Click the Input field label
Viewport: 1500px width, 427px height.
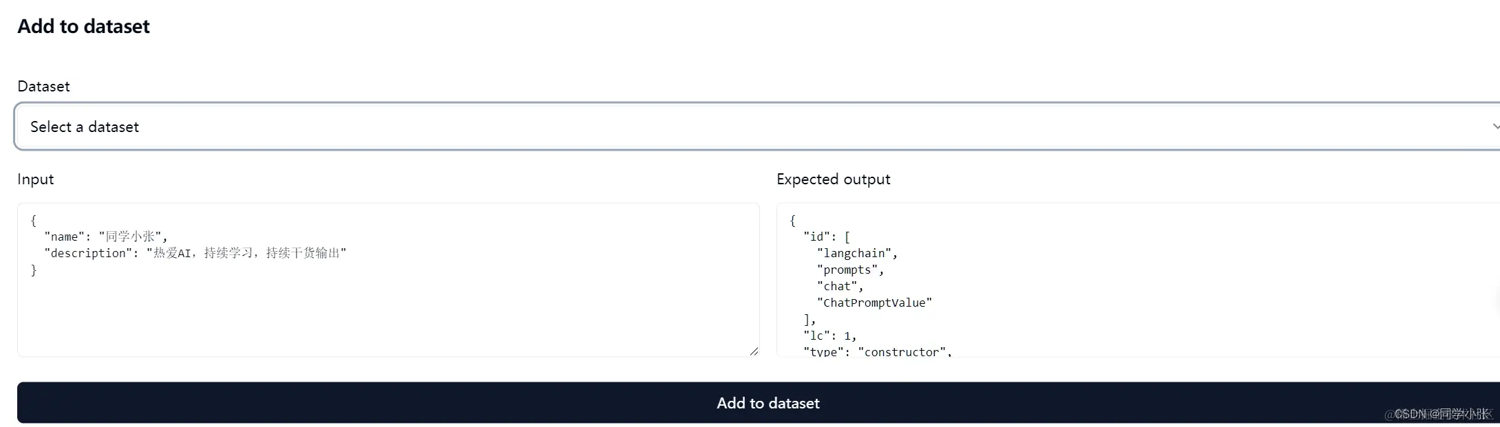35,179
